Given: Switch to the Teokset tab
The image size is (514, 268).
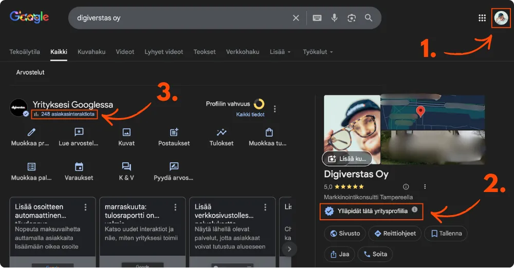Looking at the screenshot, I should pyautogui.click(x=205, y=52).
